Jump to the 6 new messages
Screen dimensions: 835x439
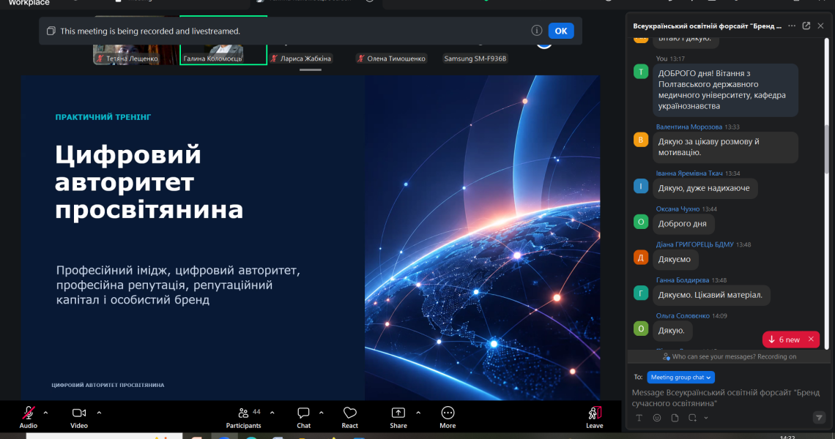pos(784,339)
